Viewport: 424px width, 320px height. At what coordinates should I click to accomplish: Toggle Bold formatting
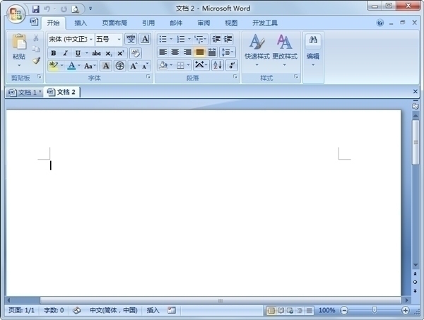(x=54, y=53)
